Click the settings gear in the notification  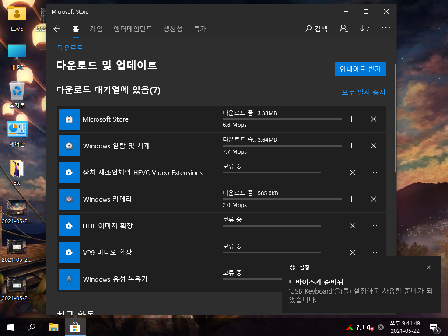click(x=292, y=268)
